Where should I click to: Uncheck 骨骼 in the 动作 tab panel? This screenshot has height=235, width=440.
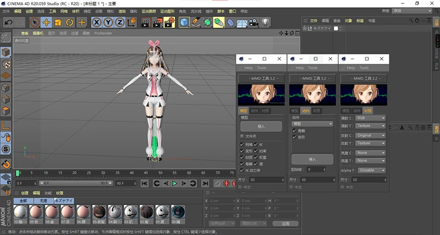294,130
